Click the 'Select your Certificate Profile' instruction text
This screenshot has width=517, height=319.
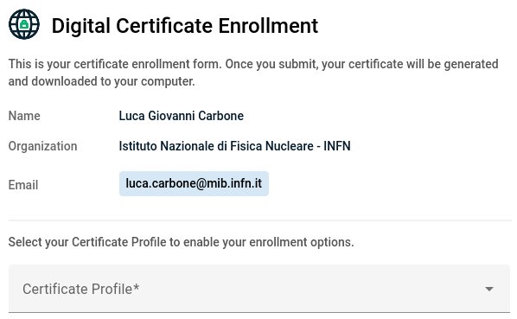tap(181, 242)
